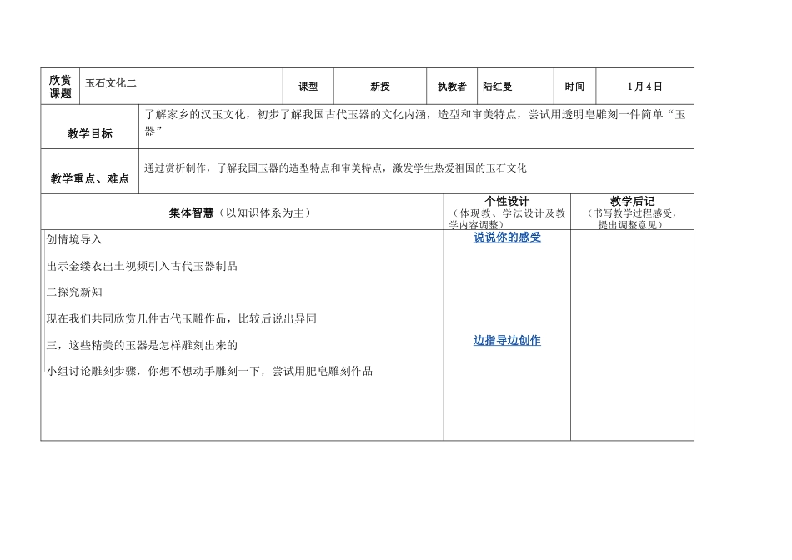The height and width of the screenshot is (560, 792).
Task: Click the teacher name 陆红曼
Action: (x=498, y=87)
